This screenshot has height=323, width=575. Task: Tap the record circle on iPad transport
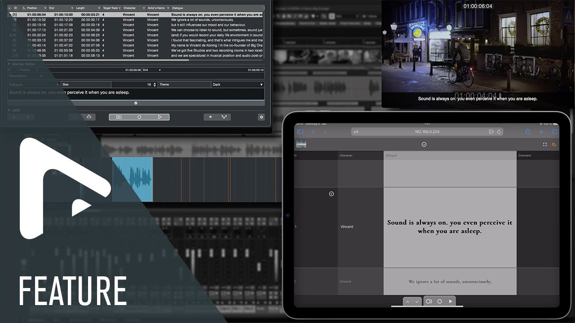[x=440, y=301]
